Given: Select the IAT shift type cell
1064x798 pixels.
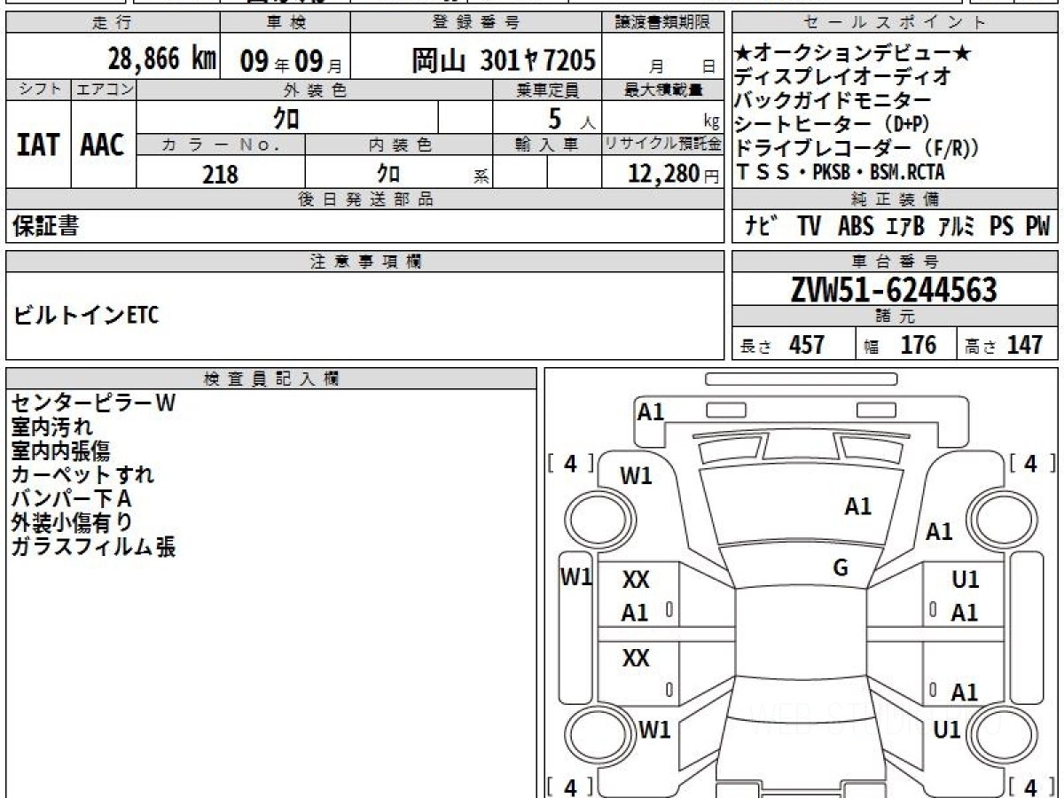Looking at the screenshot, I should click(38, 145).
